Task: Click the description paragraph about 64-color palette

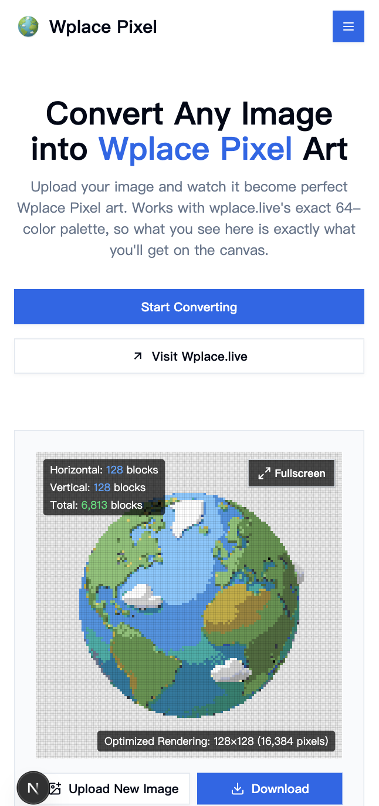Action: point(189,219)
